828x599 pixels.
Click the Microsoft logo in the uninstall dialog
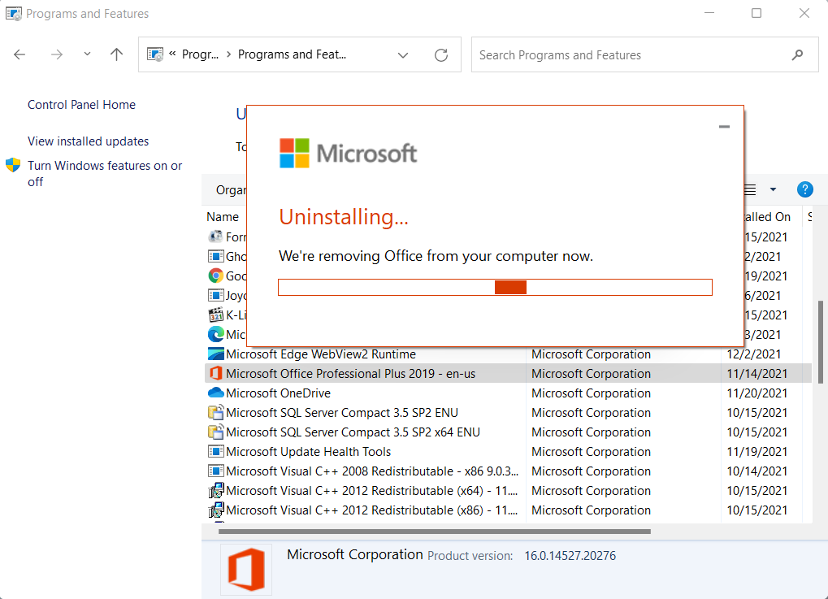[x=348, y=153]
